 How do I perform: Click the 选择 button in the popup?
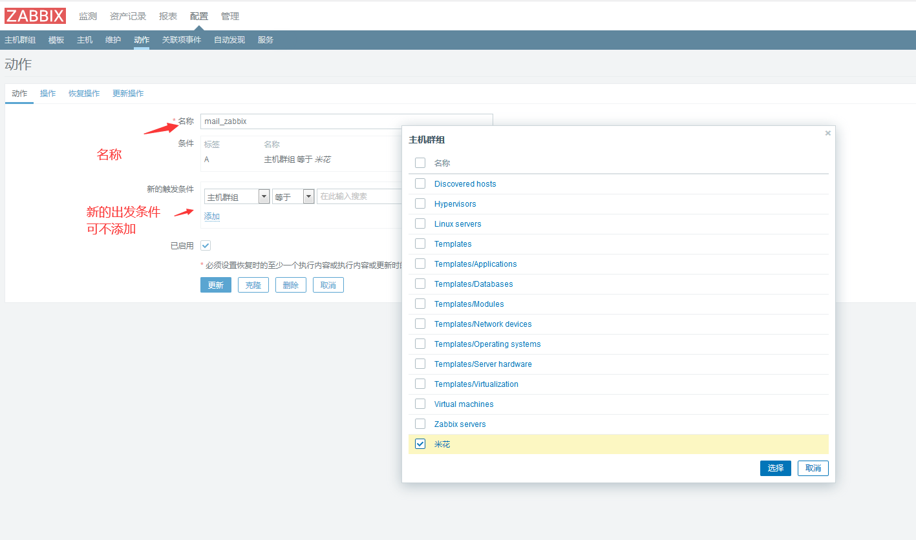(x=775, y=468)
